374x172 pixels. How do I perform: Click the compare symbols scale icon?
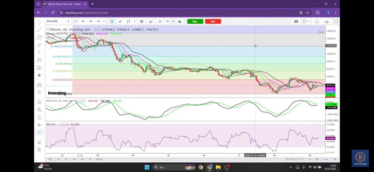(x=160, y=21)
